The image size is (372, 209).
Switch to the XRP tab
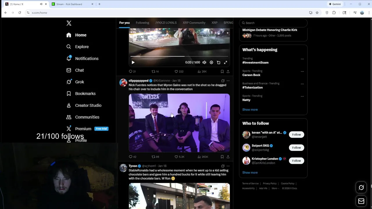coord(214,23)
